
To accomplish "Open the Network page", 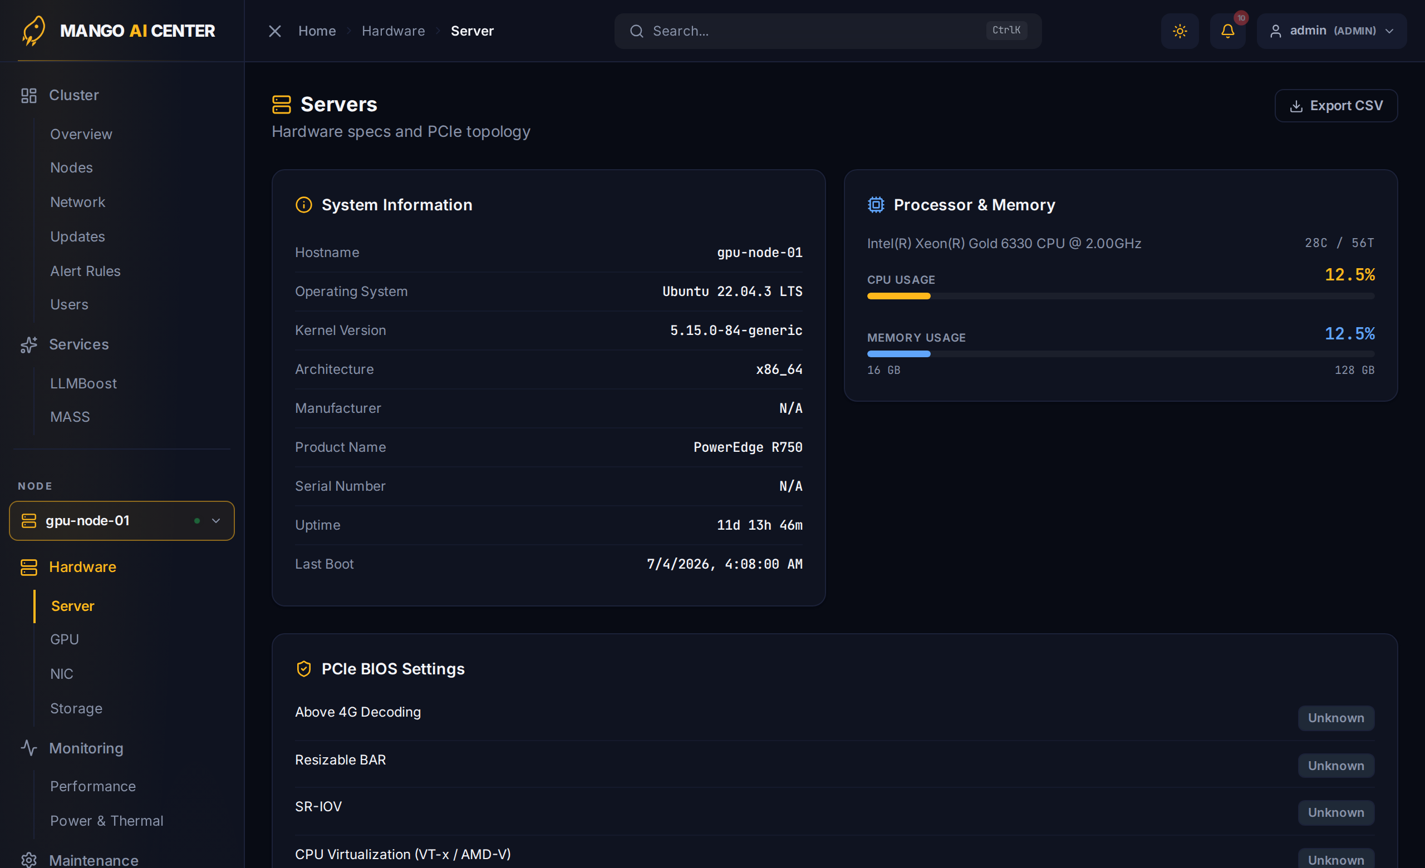I will pyautogui.click(x=77, y=203).
